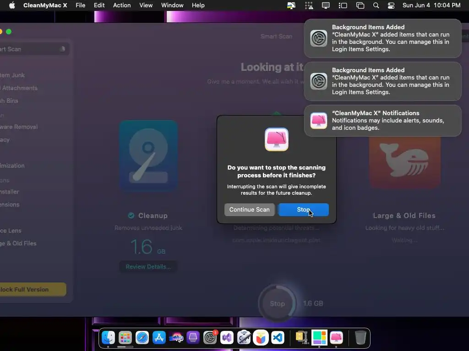Select Trash Bins in the sidebar

(x=9, y=101)
